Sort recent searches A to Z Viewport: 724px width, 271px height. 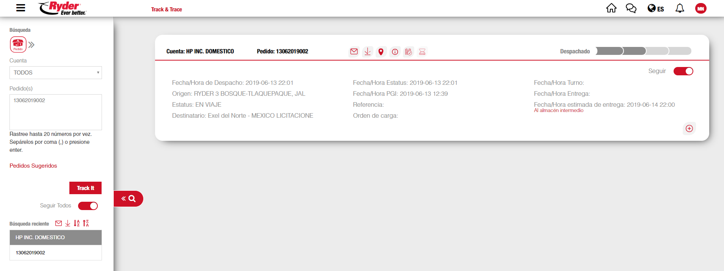[x=77, y=223]
